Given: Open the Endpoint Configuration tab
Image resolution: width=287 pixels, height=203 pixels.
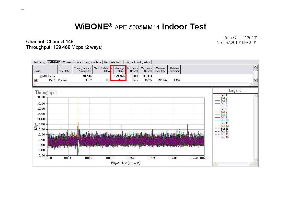Looking at the screenshot, I should point(138,62).
